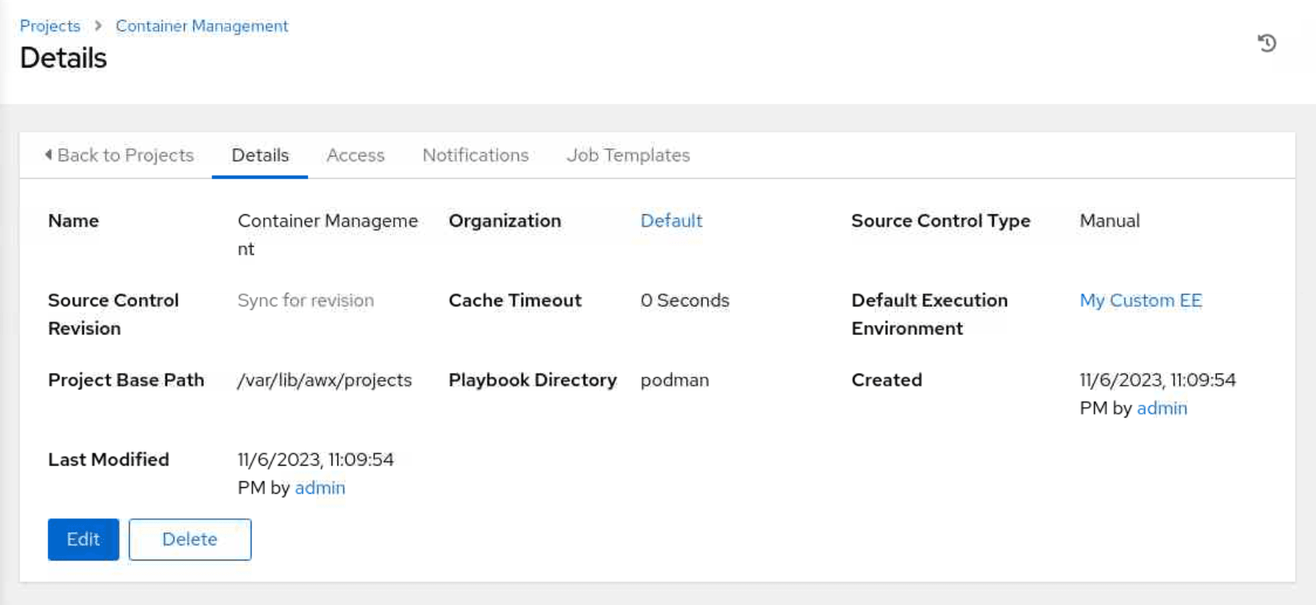Open the Projects breadcrumb link
Screen dimensions: 1316x605
[50, 26]
